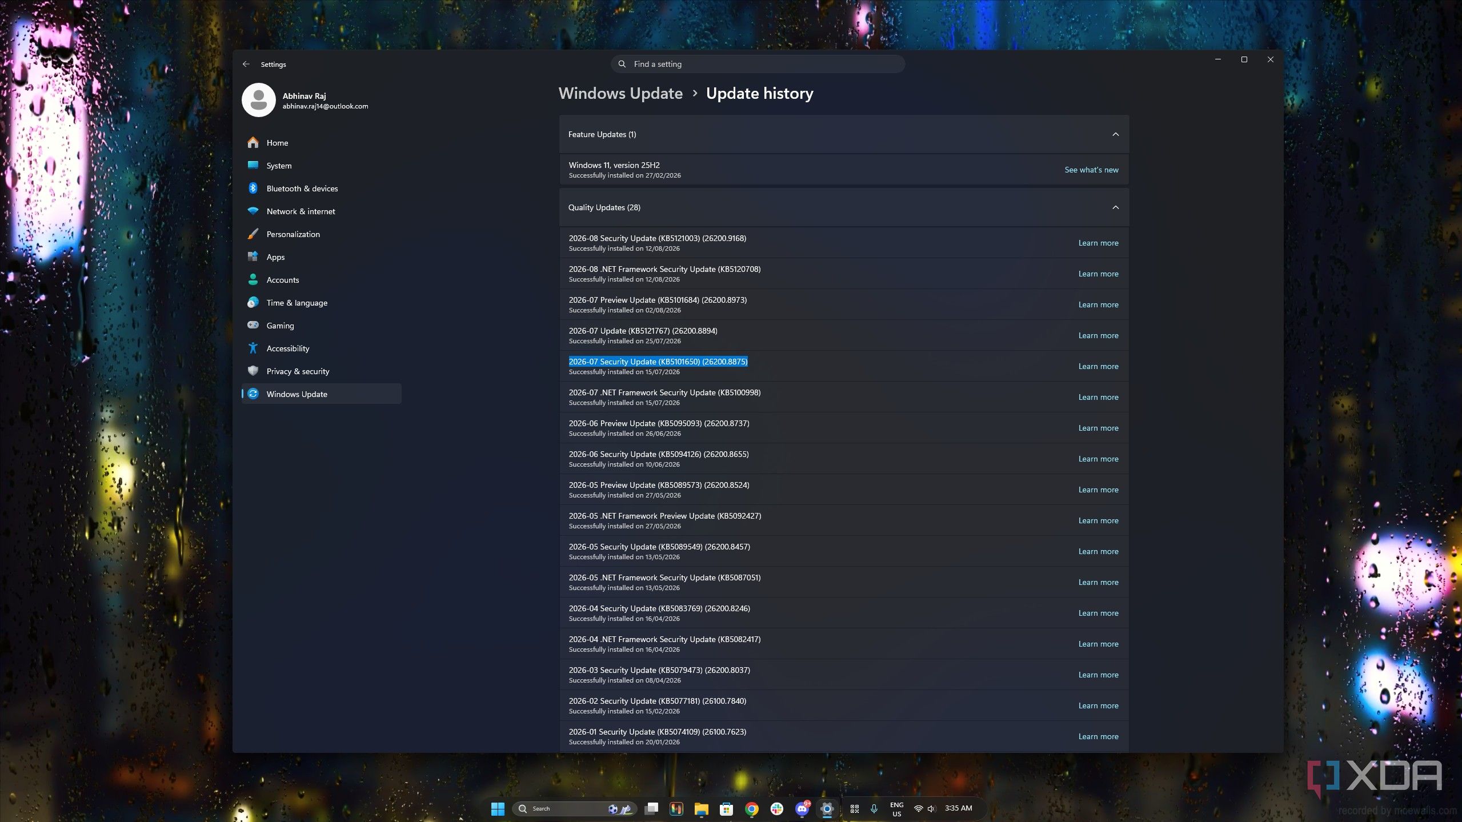
Task: Click the microphone tray icon
Action: [874, 808]
